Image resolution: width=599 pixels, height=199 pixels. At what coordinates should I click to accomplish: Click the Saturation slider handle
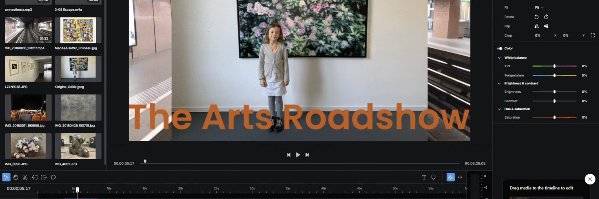click(x=554, y=117)
